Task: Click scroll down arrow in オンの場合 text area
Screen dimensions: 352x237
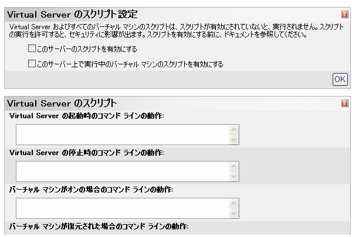Action: (x=234, y=213)
